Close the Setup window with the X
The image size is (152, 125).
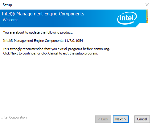pyautogui.click(x=147, y=5)
